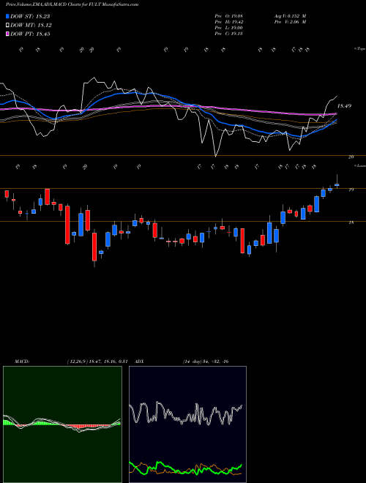Screen dimensions: 366x483
Task: Open the dark blue ADX indicator chart panel
Action: click(187, 424)
